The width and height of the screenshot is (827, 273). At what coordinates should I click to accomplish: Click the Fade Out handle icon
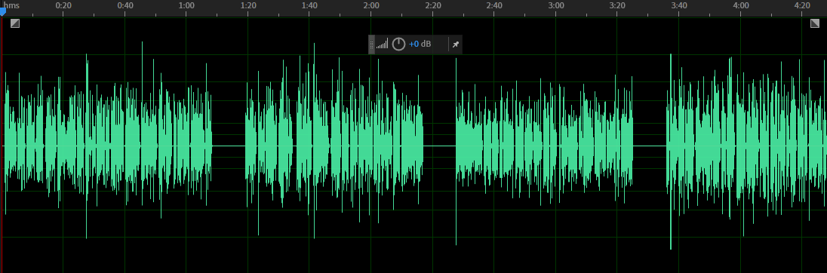pyautogui.click(x=814, y=23)
